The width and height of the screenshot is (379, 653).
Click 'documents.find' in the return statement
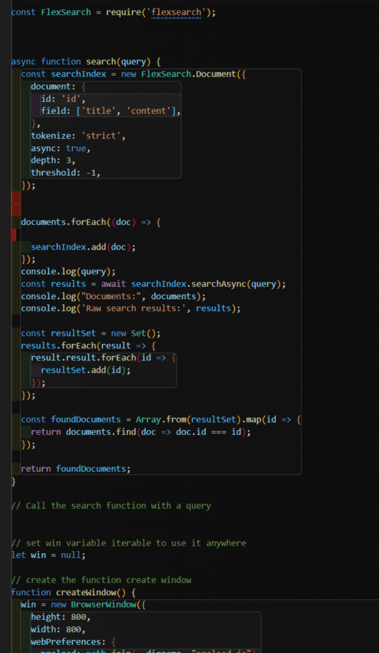tap(101, 432)
